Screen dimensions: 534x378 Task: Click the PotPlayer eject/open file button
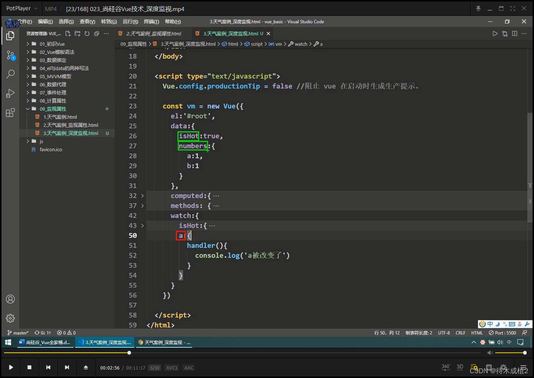tap(86, 367)
